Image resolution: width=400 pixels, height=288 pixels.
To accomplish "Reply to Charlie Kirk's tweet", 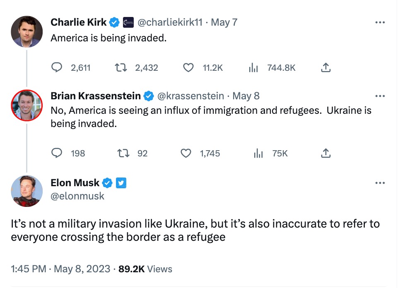I will [57, 67].
